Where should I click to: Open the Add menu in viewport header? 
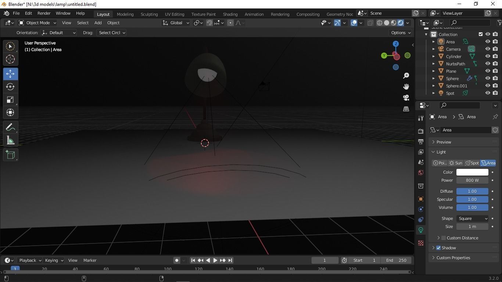point(98,23)
